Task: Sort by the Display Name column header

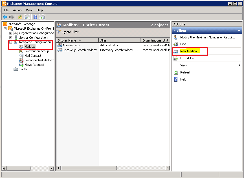Action: 77,40
